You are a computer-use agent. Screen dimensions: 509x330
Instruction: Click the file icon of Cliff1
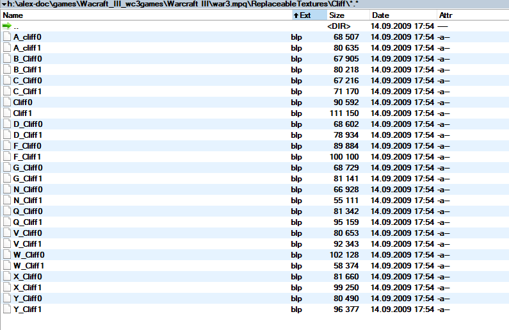coord(7,113)
